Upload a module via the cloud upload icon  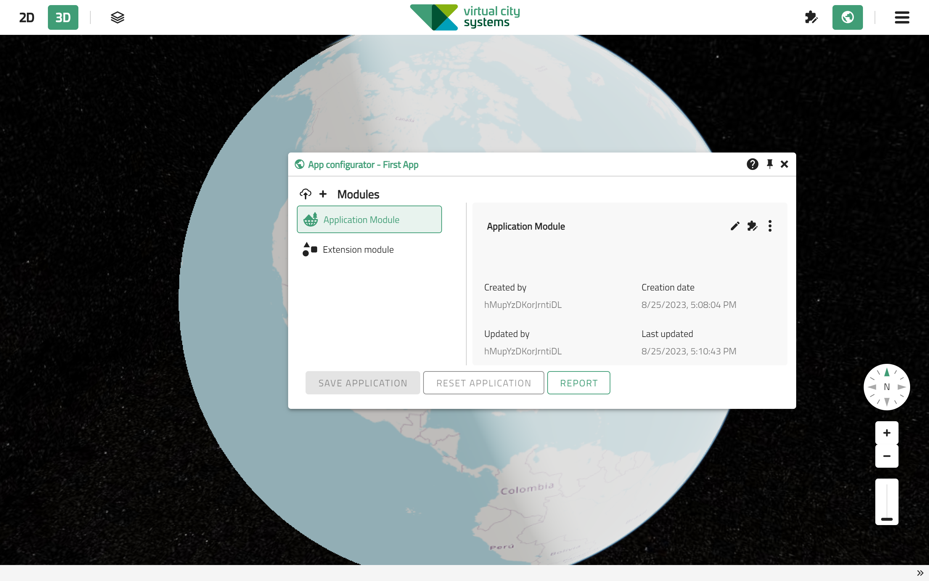click(x=305, y=194)
